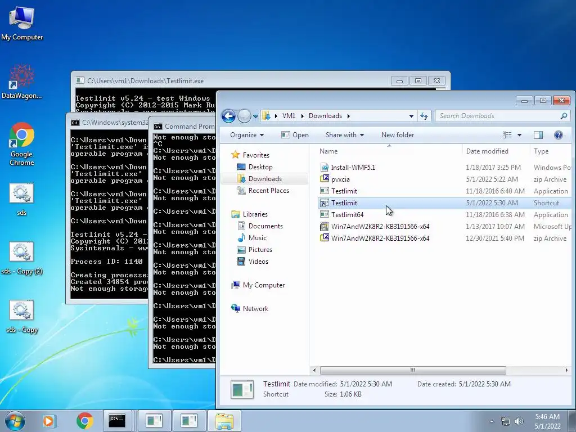Select the Testlimit64 file
Screen dimensions: 576x432
pos(444,214)
